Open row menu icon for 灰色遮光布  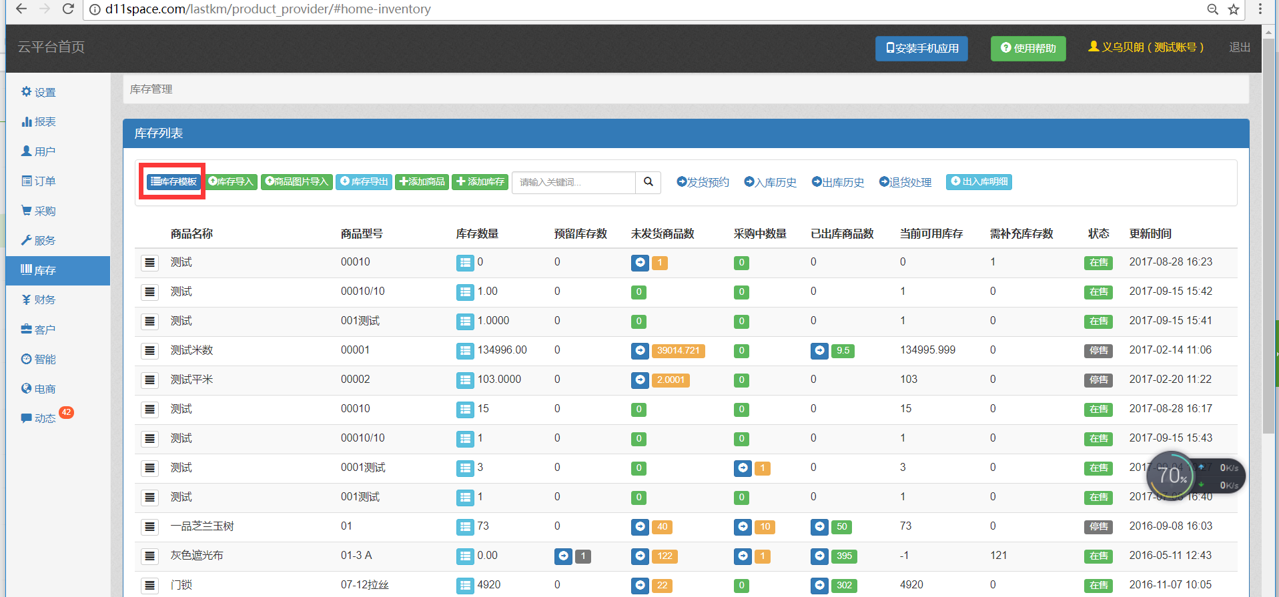click(x=150, y=556)
